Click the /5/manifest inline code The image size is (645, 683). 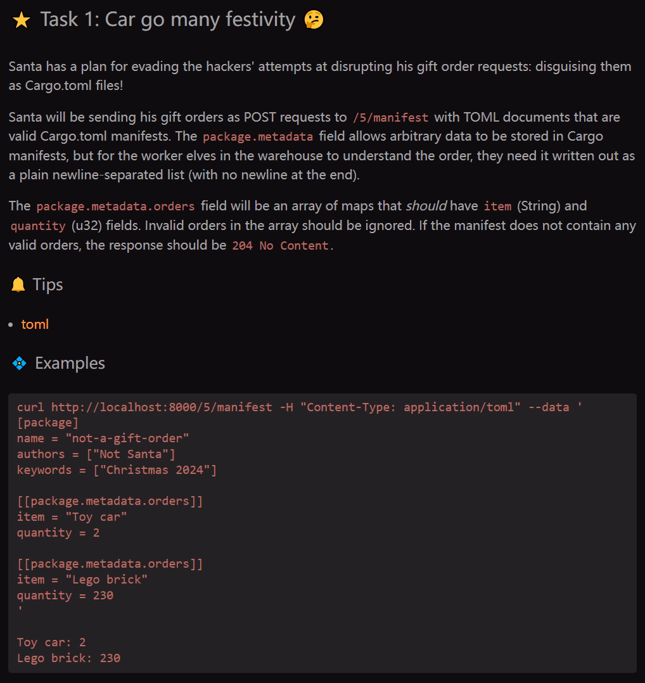(391, 118)
